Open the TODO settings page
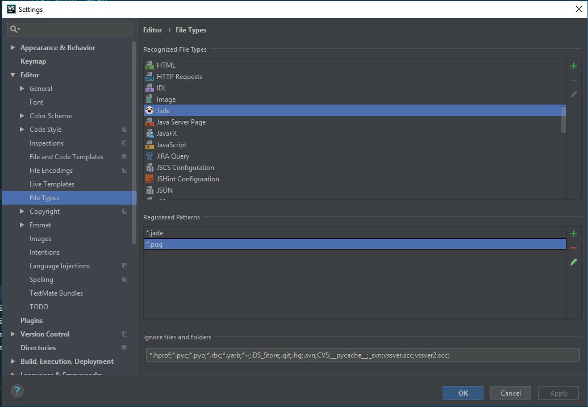588x407 pixels. [39, 307]
